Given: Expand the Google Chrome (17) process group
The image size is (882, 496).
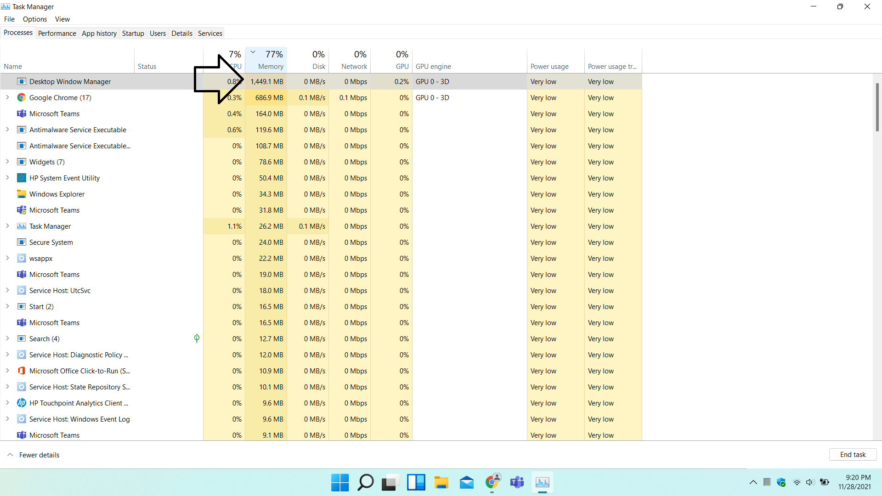Looking at the screenshot, I should [x=7, y=97].
